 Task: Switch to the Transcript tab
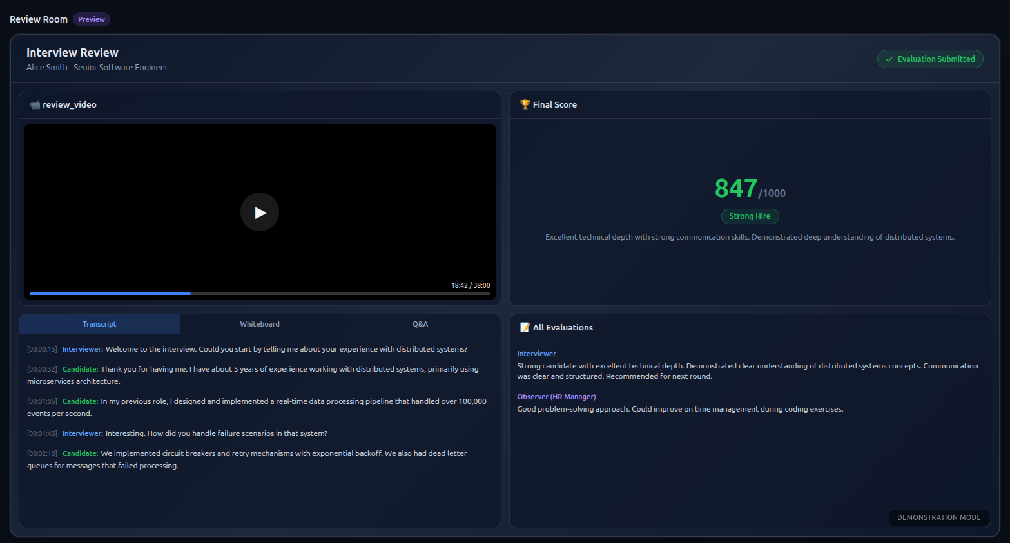click(x=99, y=324)
